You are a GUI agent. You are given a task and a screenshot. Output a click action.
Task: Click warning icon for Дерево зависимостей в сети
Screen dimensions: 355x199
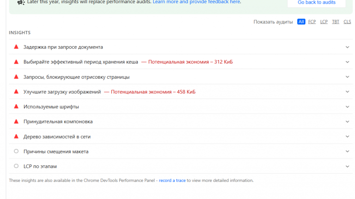pyautogui.click(x=16, y=136)
